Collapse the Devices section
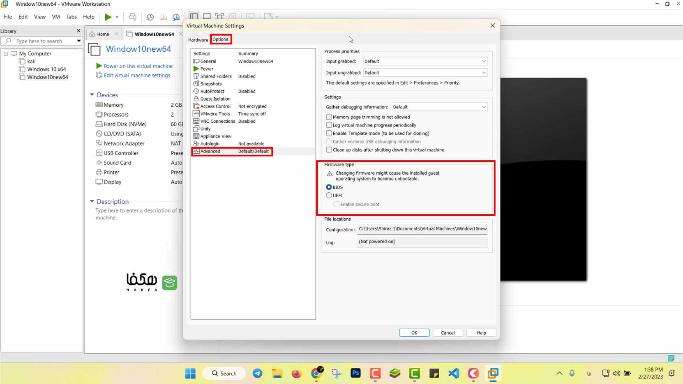The width and height of the screenshot is (683, 384). 92,95
